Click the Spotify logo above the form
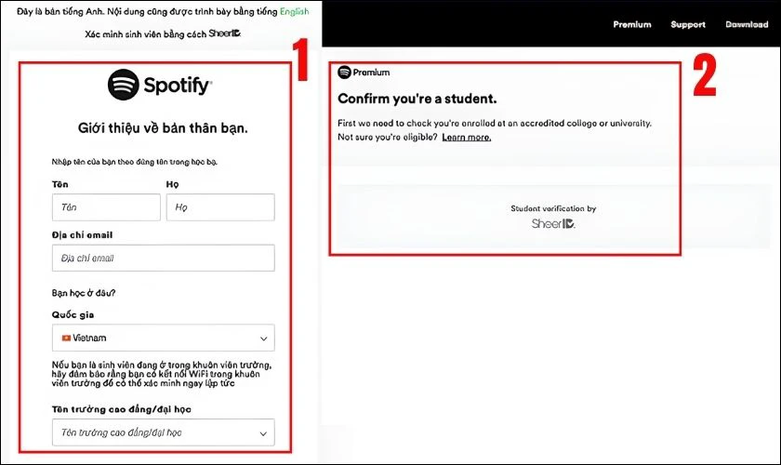 160,85
